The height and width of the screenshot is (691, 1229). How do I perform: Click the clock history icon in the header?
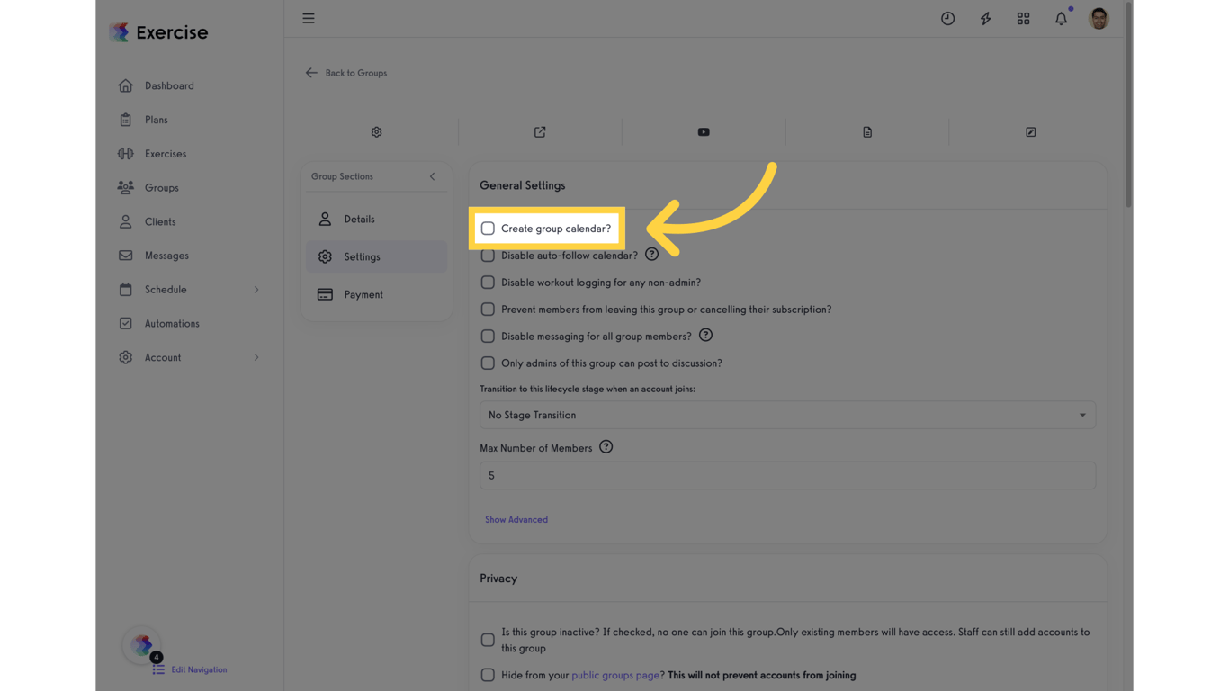pyautogui.click(x=947, y=18)
